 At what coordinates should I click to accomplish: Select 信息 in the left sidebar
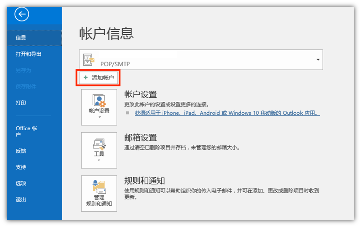pyautogui.click(x=21, y=38)
